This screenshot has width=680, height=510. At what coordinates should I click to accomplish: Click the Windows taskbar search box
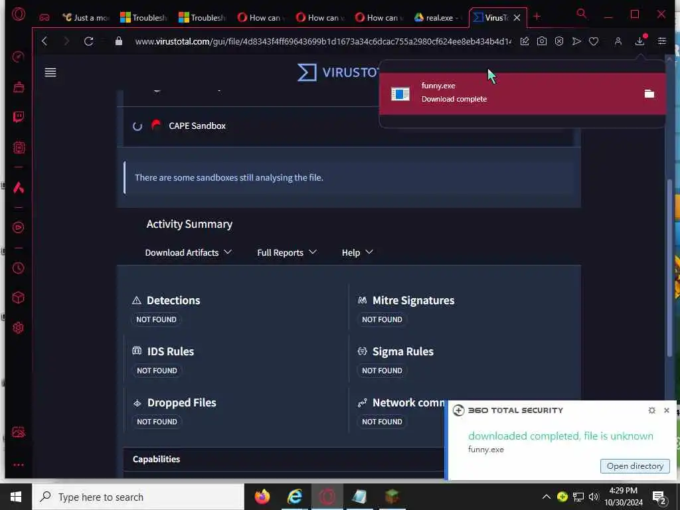(138, 497)
